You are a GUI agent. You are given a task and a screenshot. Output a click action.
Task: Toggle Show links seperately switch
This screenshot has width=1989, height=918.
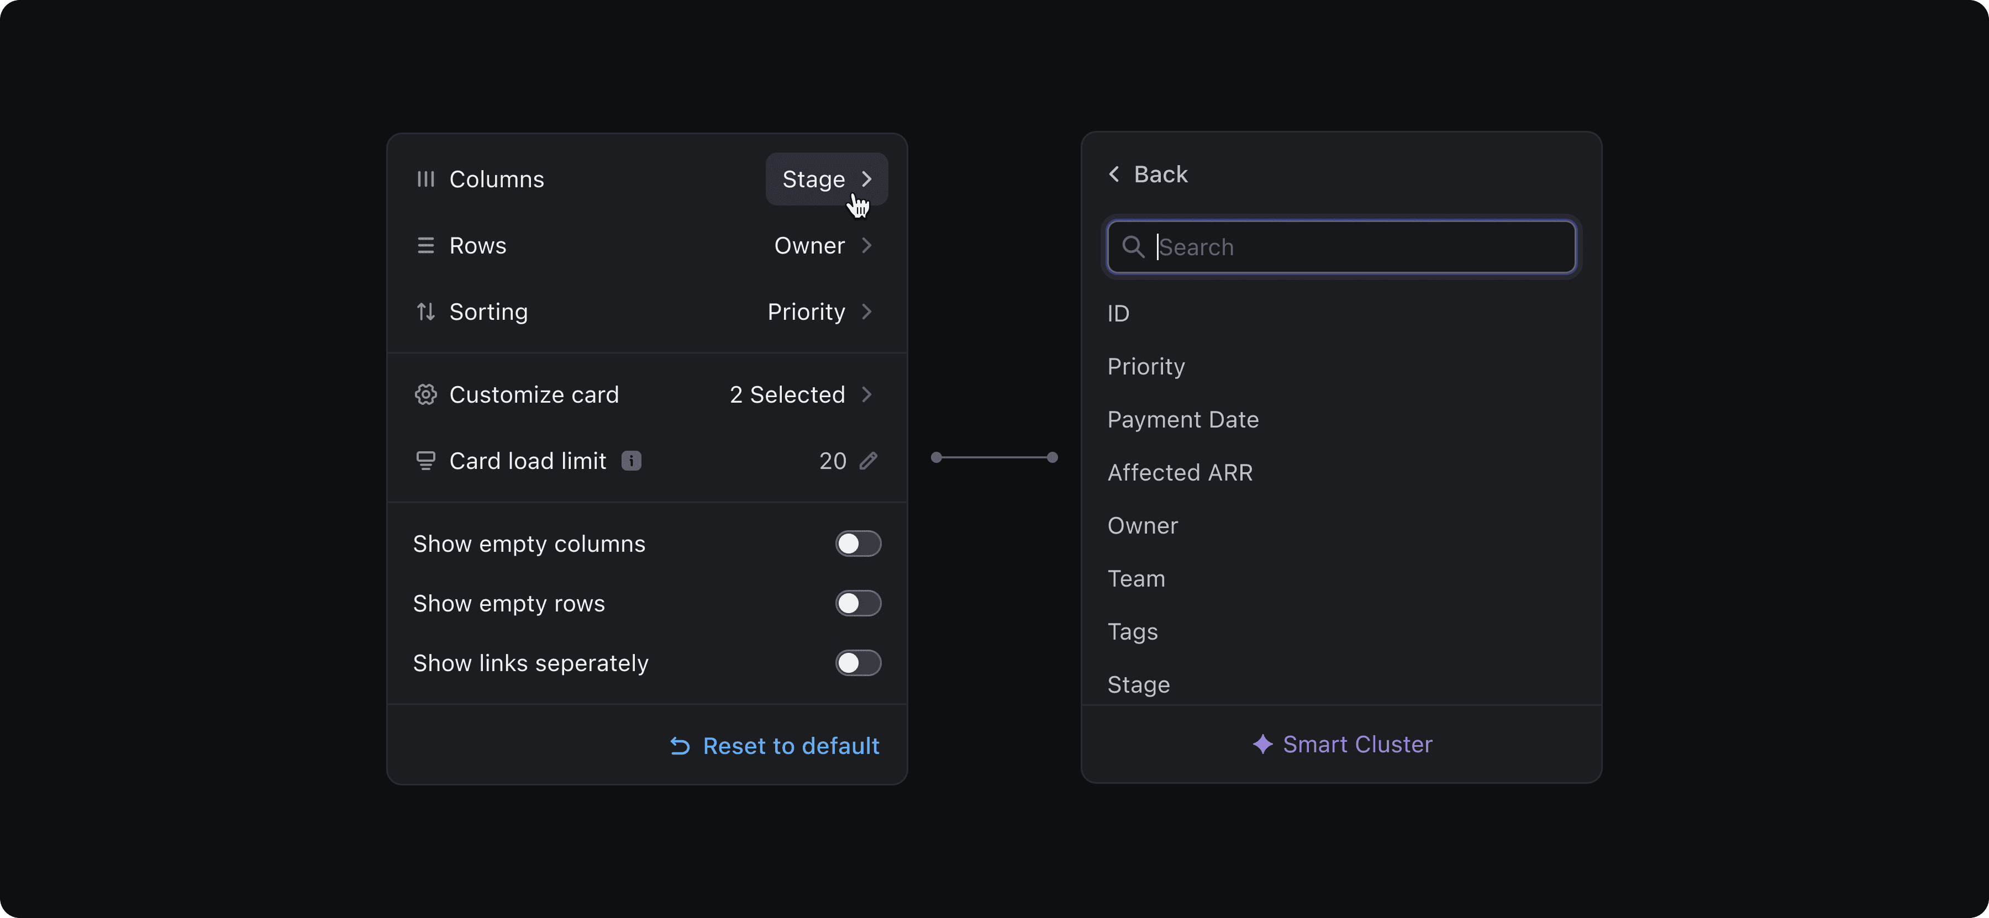click(858, 663)
